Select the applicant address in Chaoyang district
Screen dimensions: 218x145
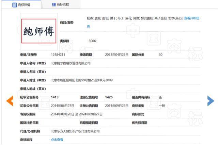(82, 80)
